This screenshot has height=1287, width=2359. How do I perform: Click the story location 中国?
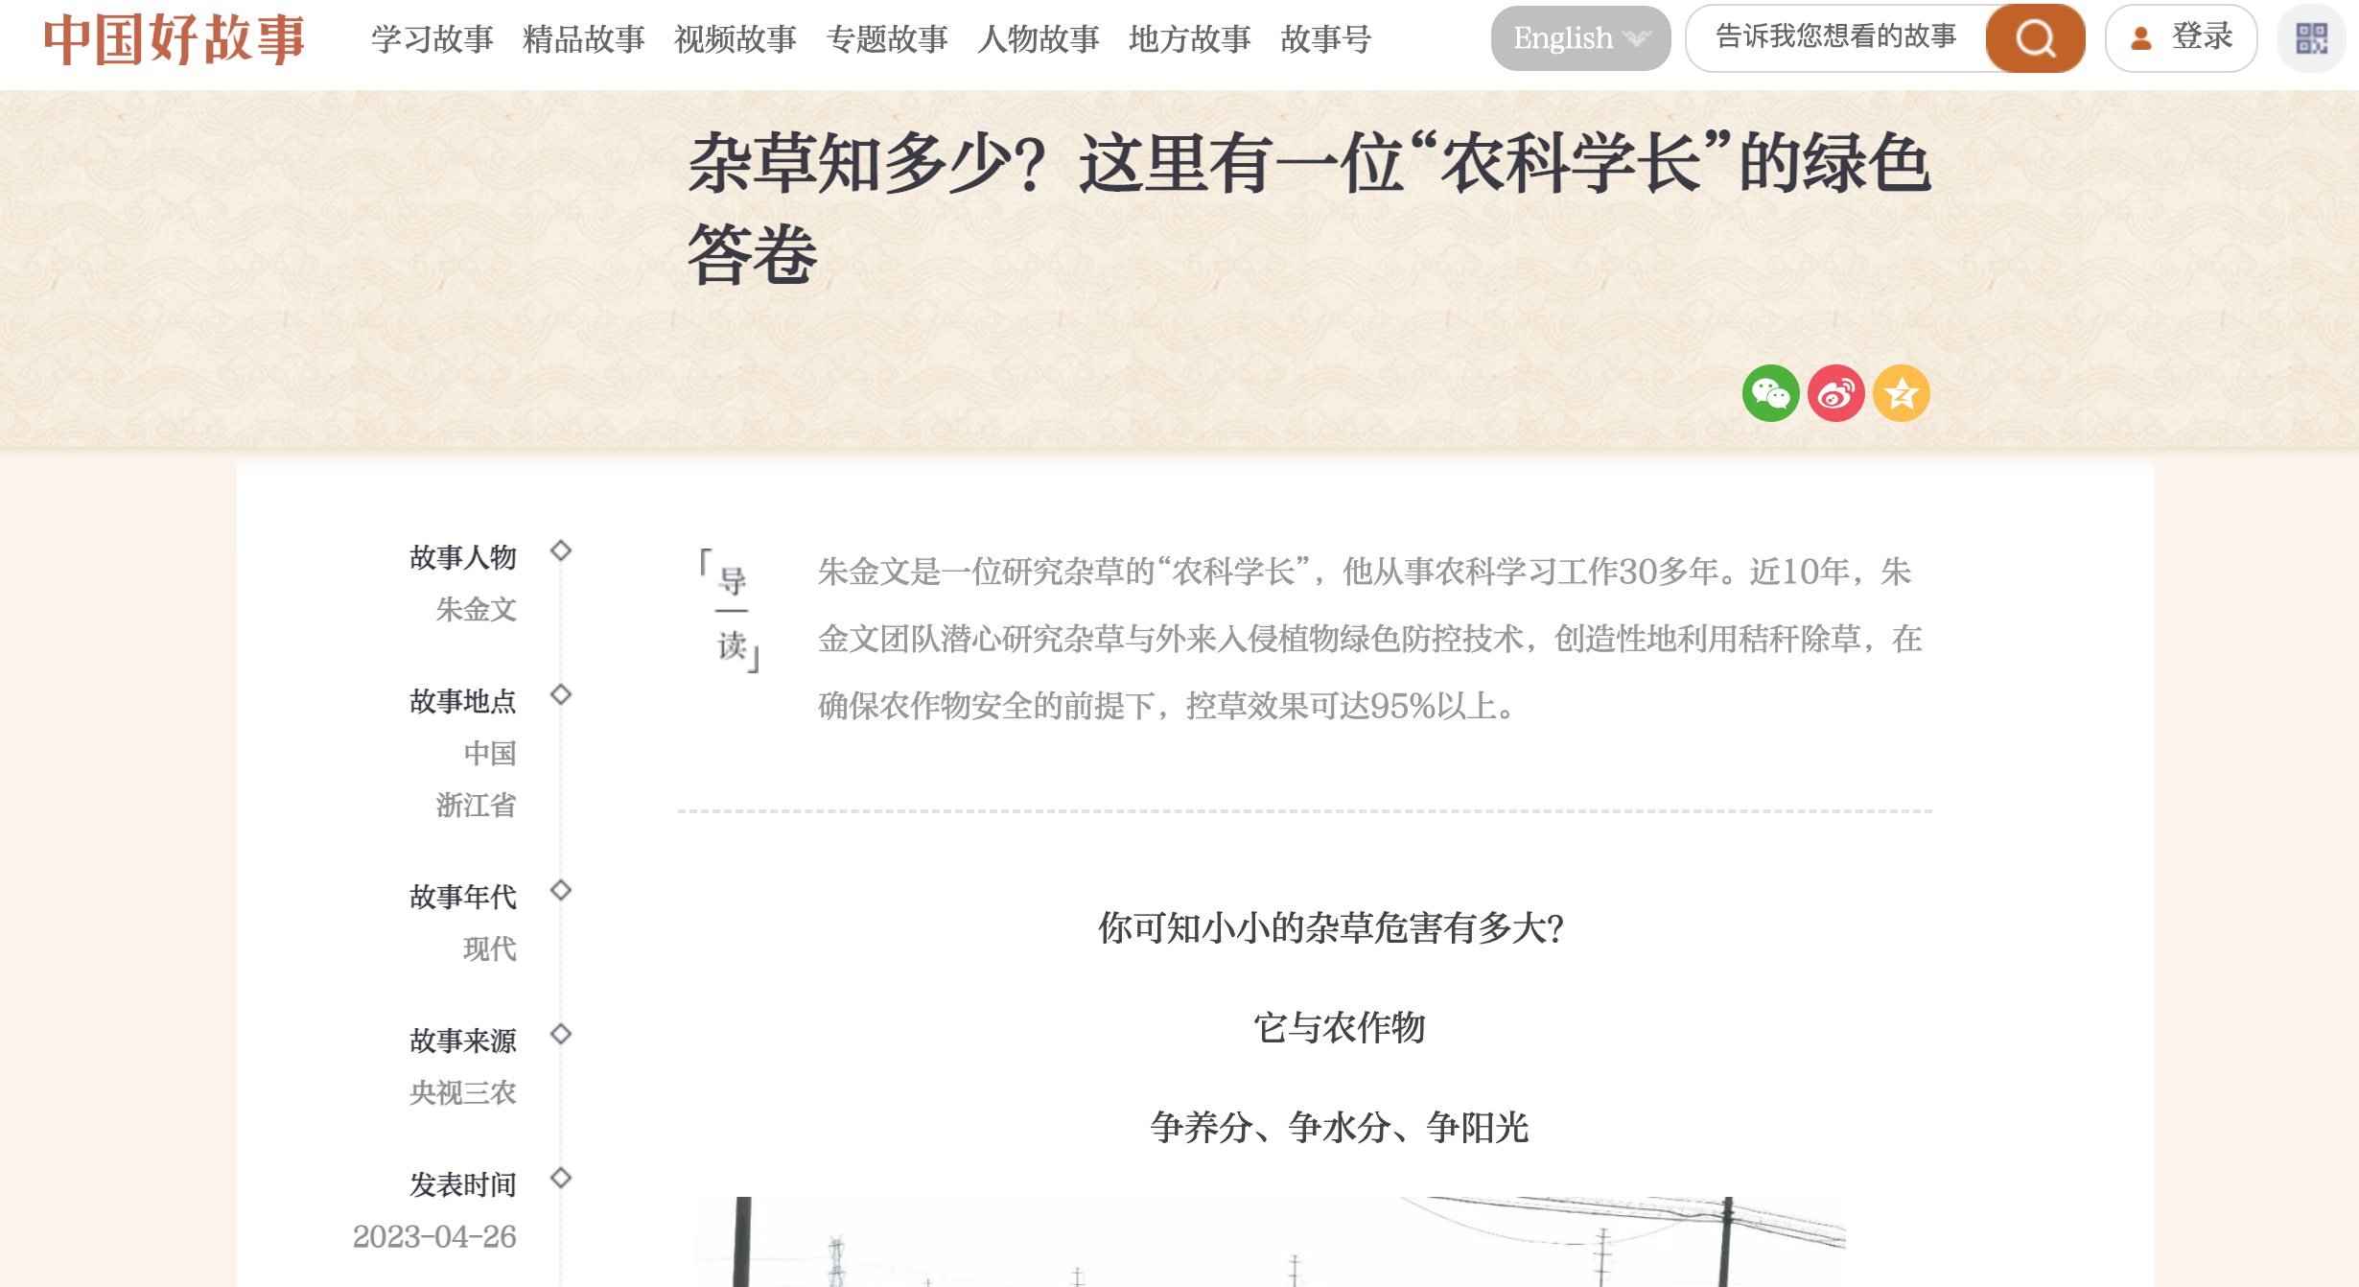(490, 753)
